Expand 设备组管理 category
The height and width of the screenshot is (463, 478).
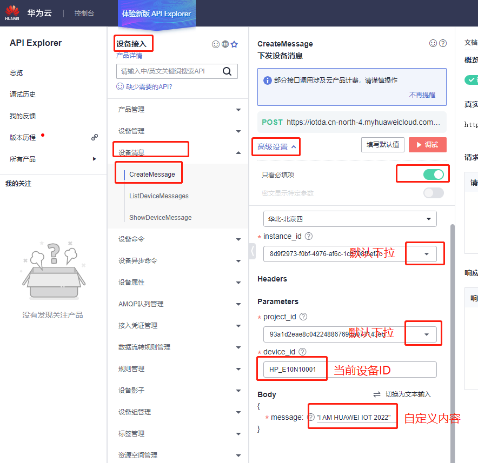pyautogui.click(x=238, y=412)
